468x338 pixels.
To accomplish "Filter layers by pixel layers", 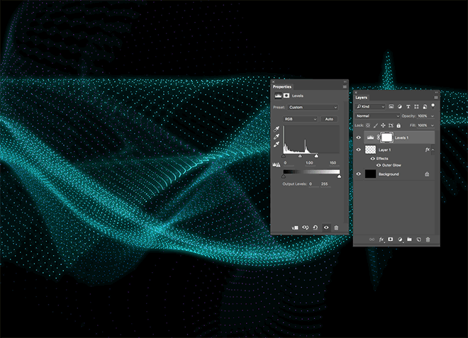I will pos(391,106).
